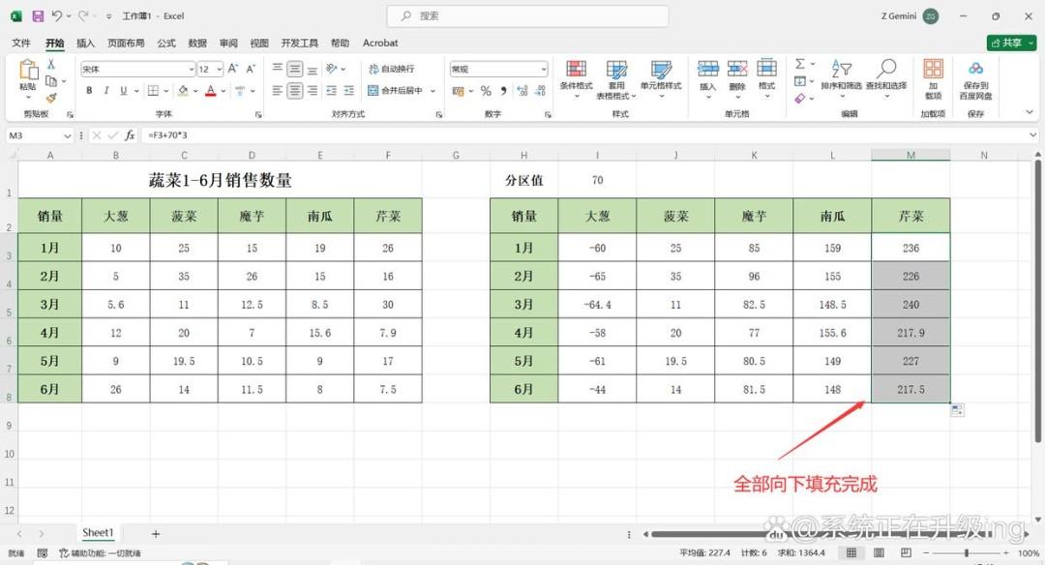Click the cell borders icon
This screenshot has height=565, width=1045.
point(153,91)
